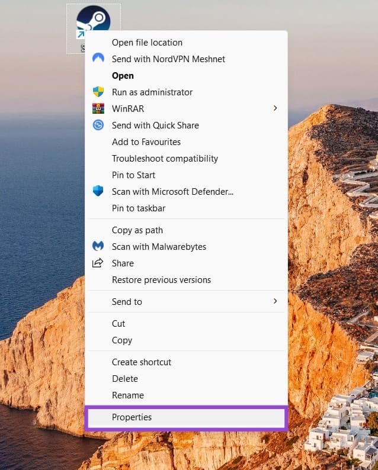This screenshot has height=470, width=378.
Task: Choose the bold Open entry
Action: [123, 76]
